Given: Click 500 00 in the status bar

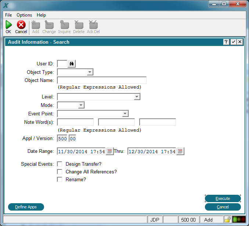Looking at the screenshot, I should point(188,220).
